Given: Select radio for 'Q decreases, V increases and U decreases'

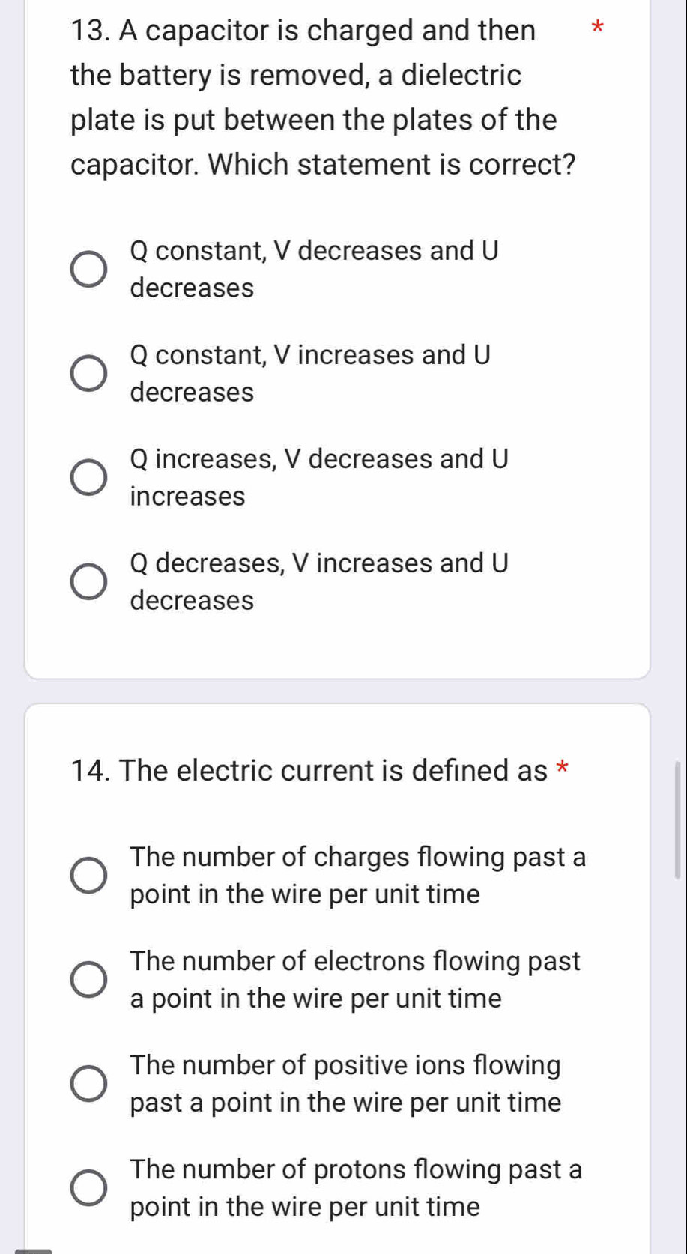Looking at the screenshot, I should click(88, 582).
